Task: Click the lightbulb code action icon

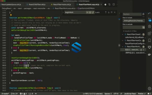Action: click(x=11, y=15)
